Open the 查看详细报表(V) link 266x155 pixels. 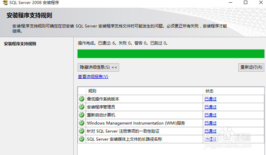(93, 77)
